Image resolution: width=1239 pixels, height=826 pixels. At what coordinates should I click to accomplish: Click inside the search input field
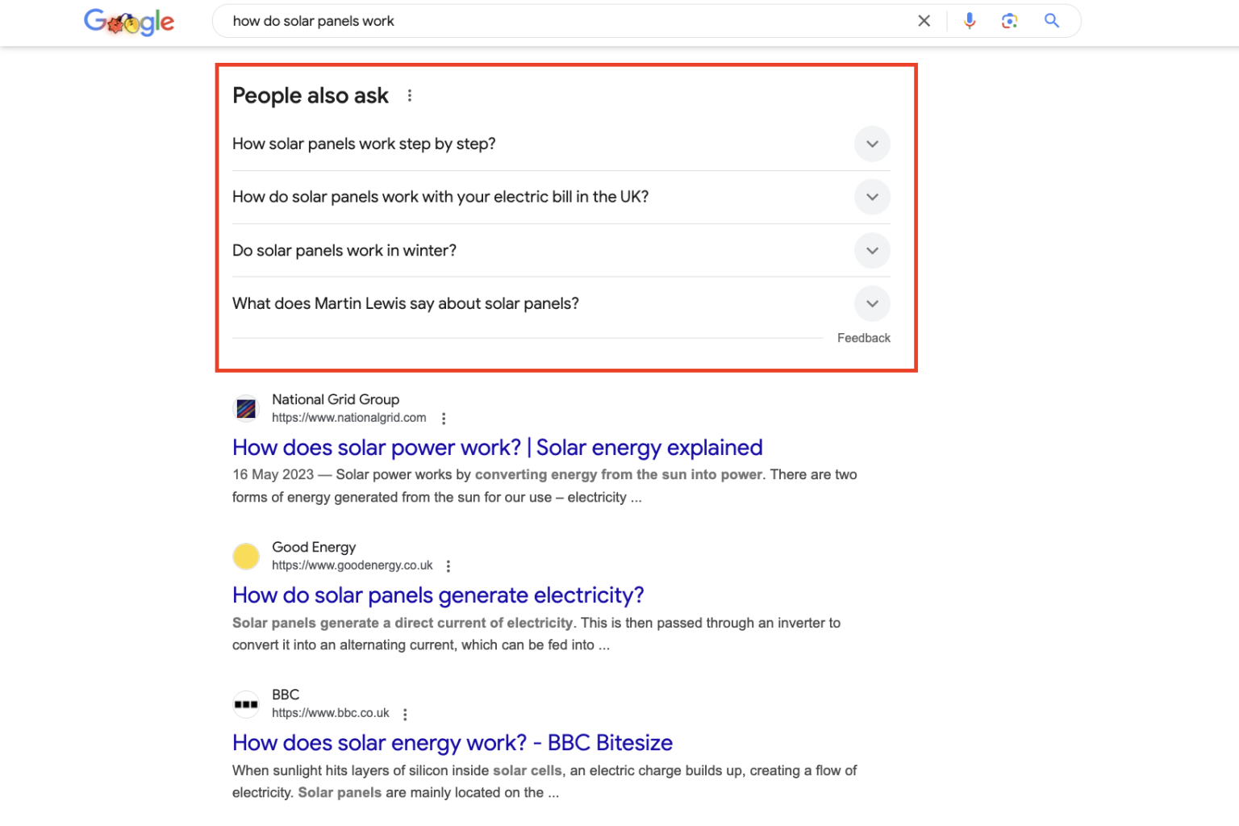pyautogui.click(x=565, y=21)
